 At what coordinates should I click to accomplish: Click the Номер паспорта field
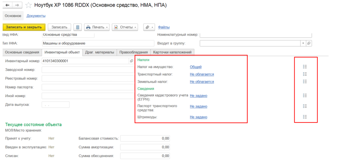[88, 87]
